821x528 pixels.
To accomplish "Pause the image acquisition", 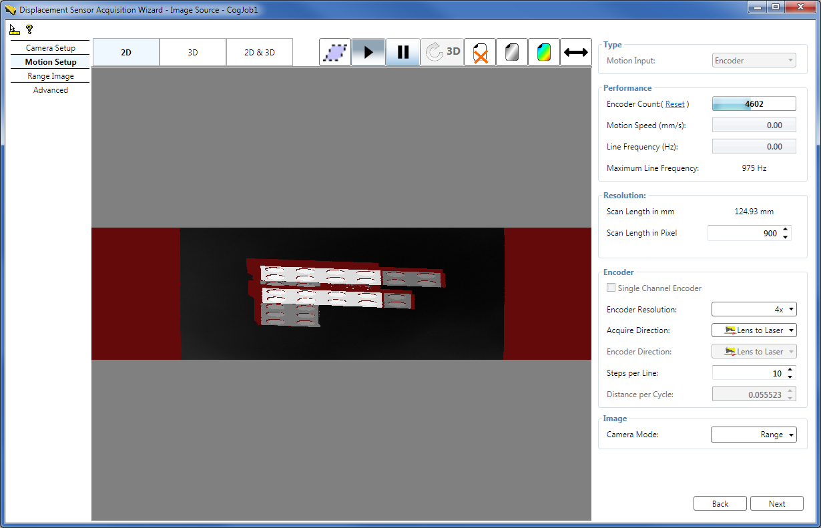I will [x=402, y=51].
